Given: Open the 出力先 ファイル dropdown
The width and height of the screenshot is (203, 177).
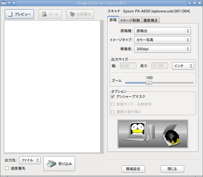Looking at the screenshot, I should [x=30, y=160].
